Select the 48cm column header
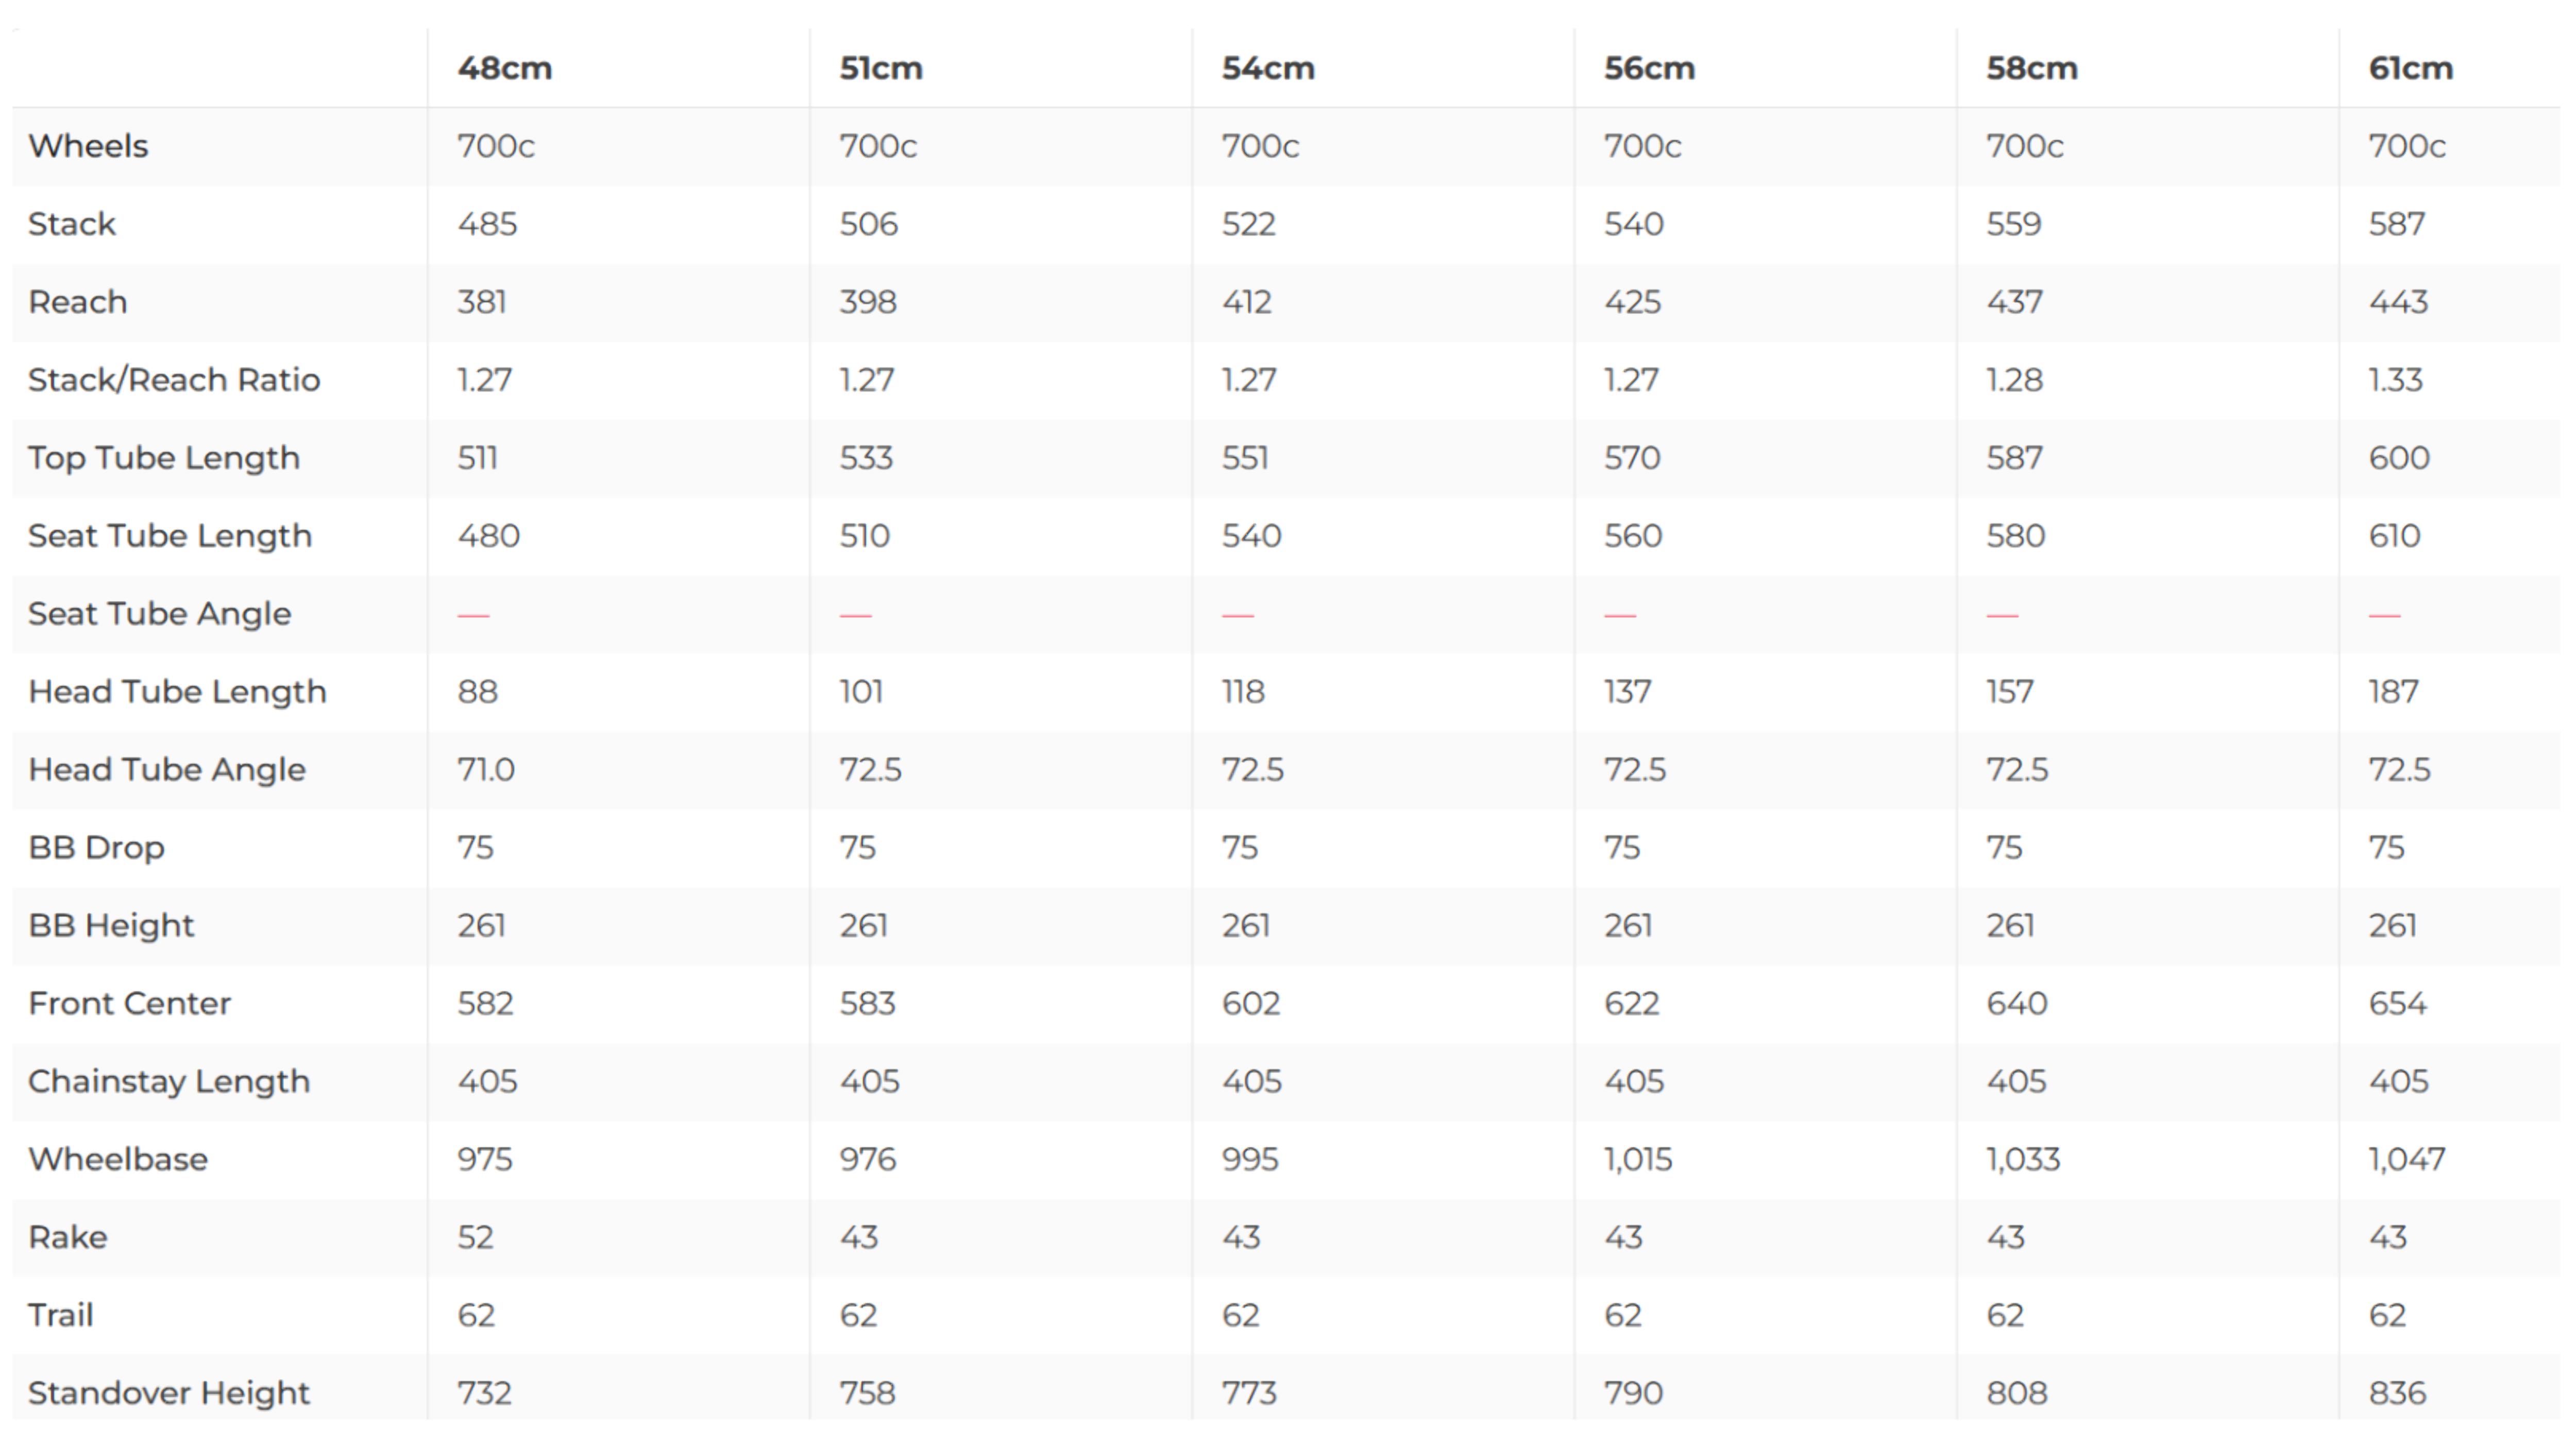Screen dimensions: 2576x1448 [504, 68]
